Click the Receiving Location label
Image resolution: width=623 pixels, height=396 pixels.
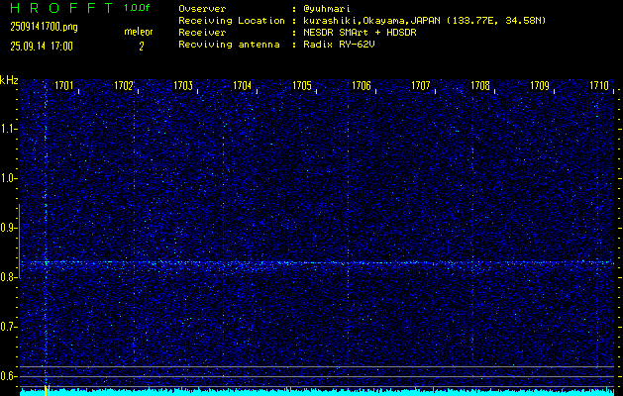(232, 21)
